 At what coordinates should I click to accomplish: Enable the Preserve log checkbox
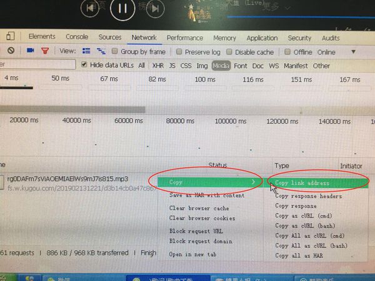tap(179, 52)
